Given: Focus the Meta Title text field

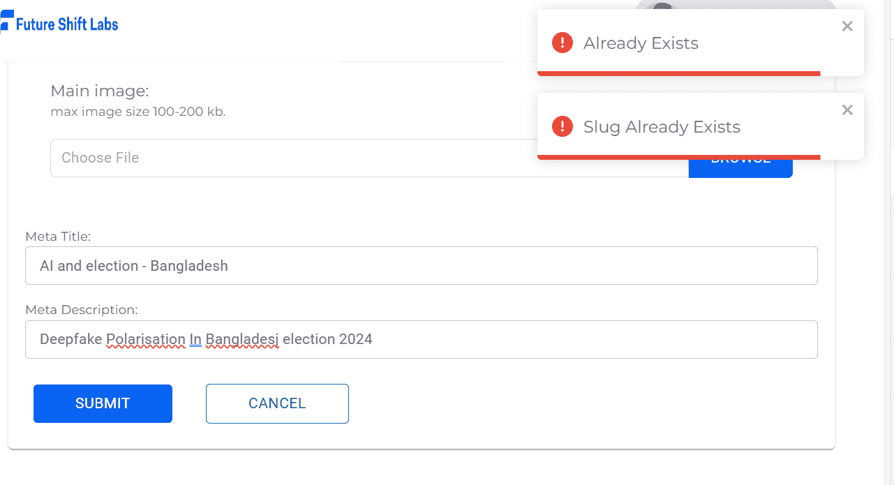Looking at the screenshot, I should click(x=421, y=265).
